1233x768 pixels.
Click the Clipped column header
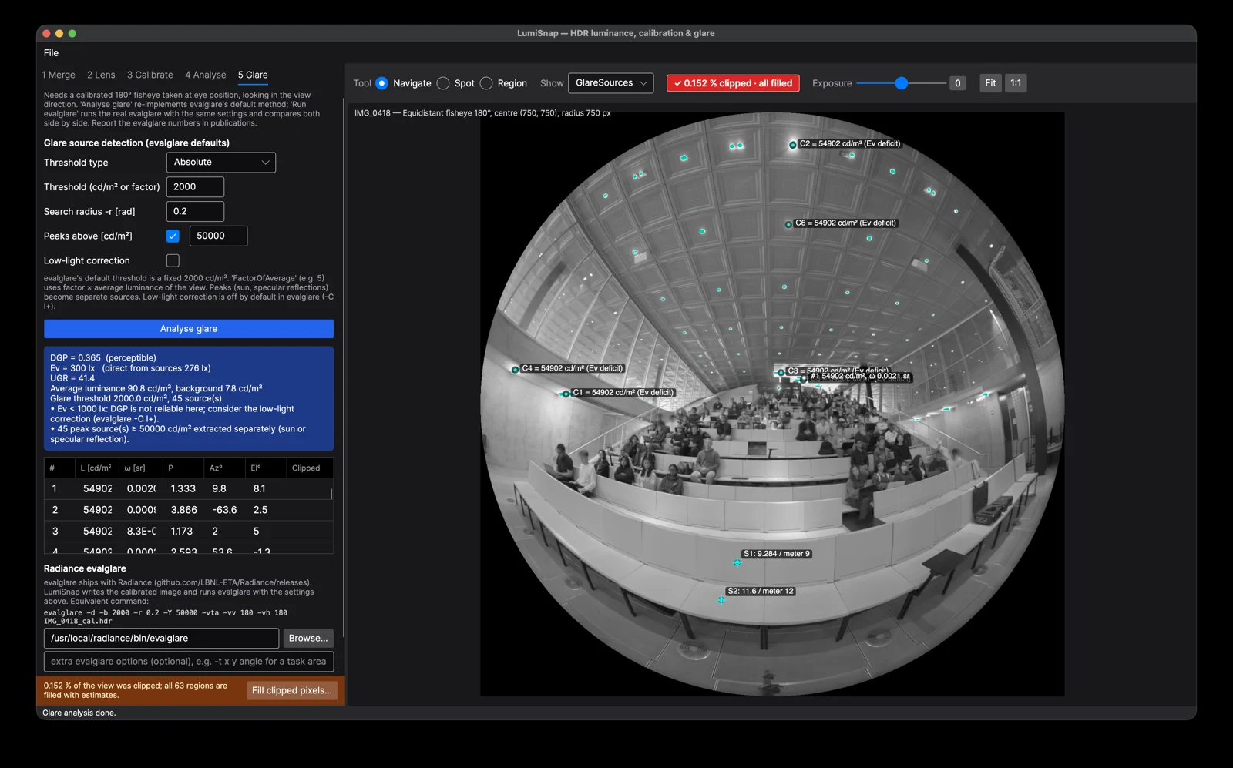309,468
